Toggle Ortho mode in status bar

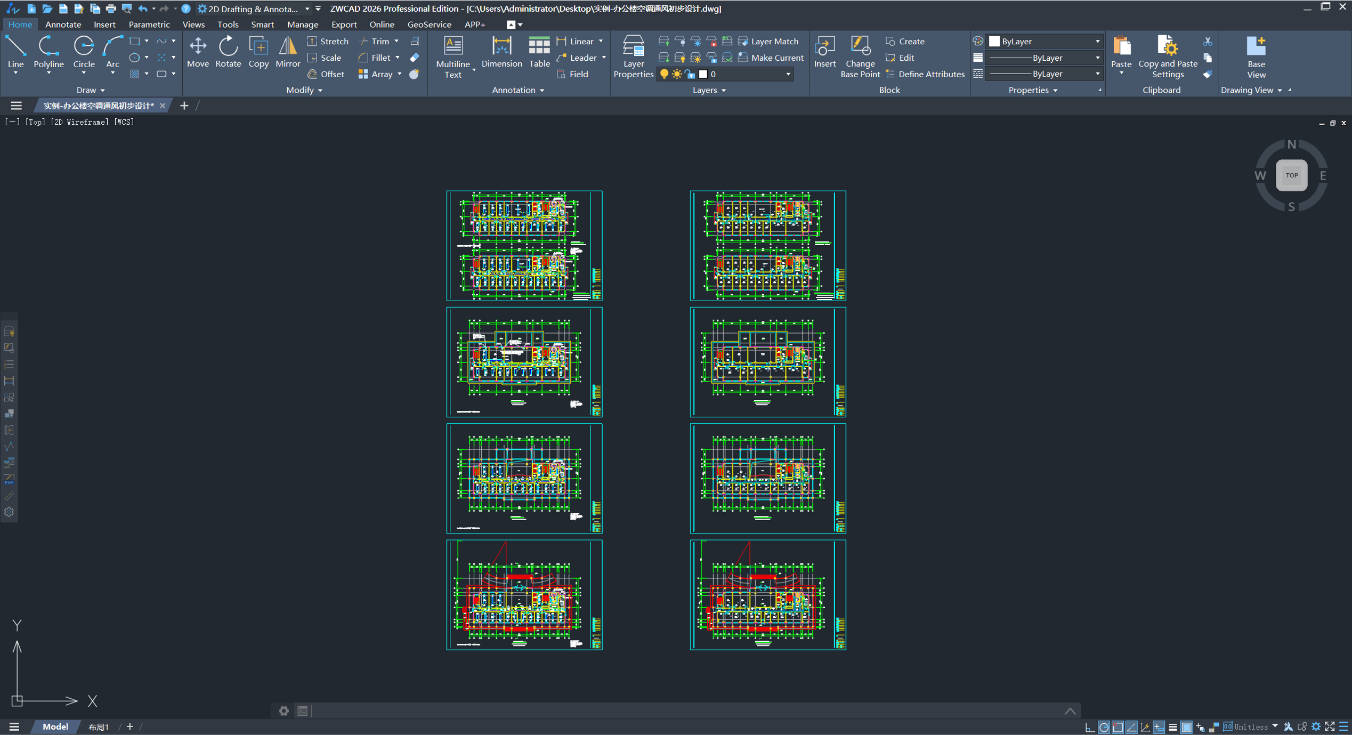tap(1090, 727)
